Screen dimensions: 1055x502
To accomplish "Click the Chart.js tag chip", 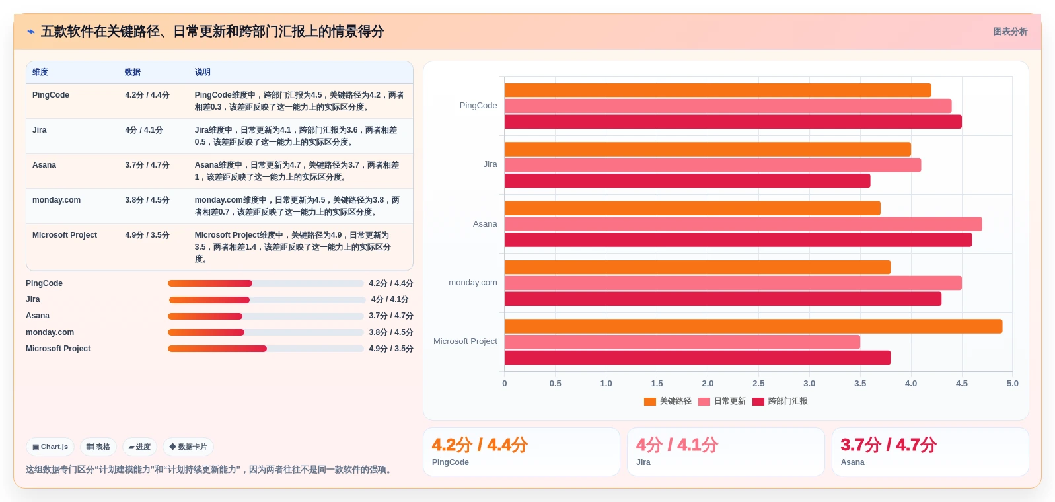I will click(50, 447).
